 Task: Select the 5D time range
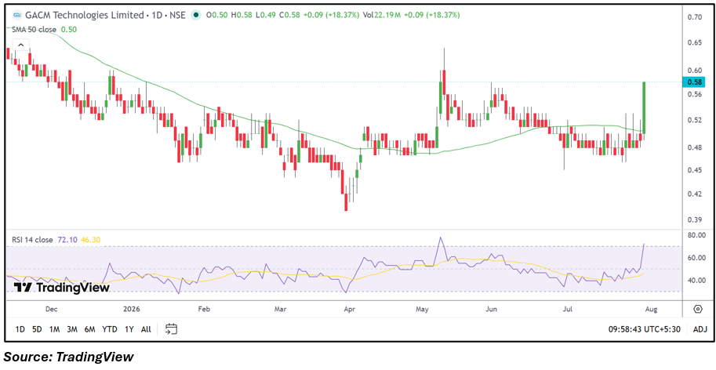pyautogui.click(x=37, y=329)
